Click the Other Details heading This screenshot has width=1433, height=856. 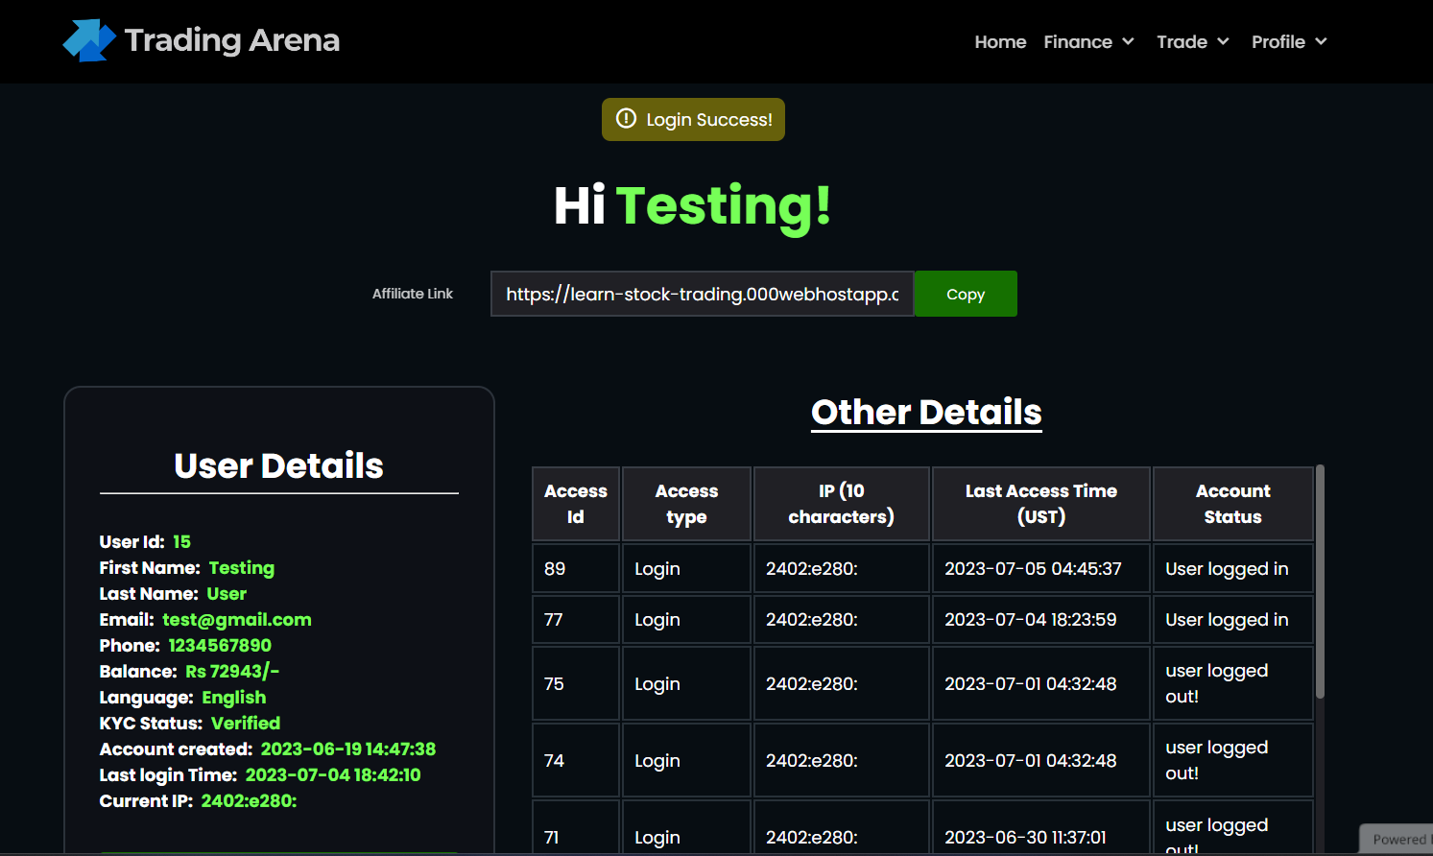tap(925, 412)
